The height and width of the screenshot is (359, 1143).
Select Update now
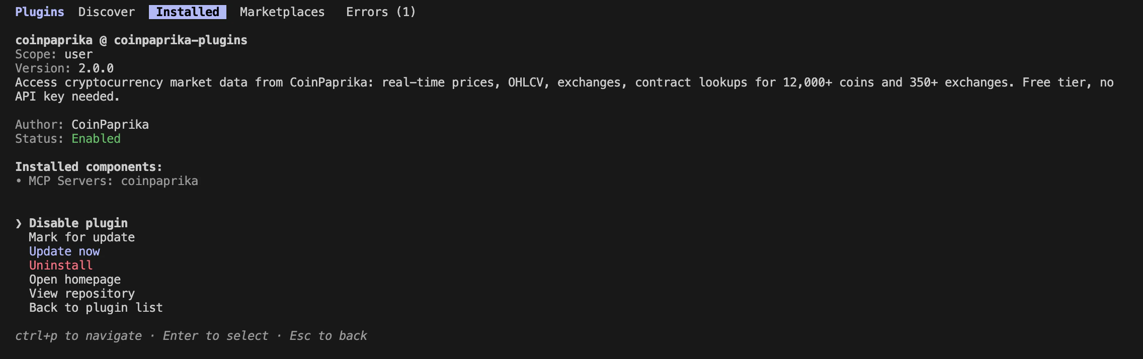click(x=64, y=251)
